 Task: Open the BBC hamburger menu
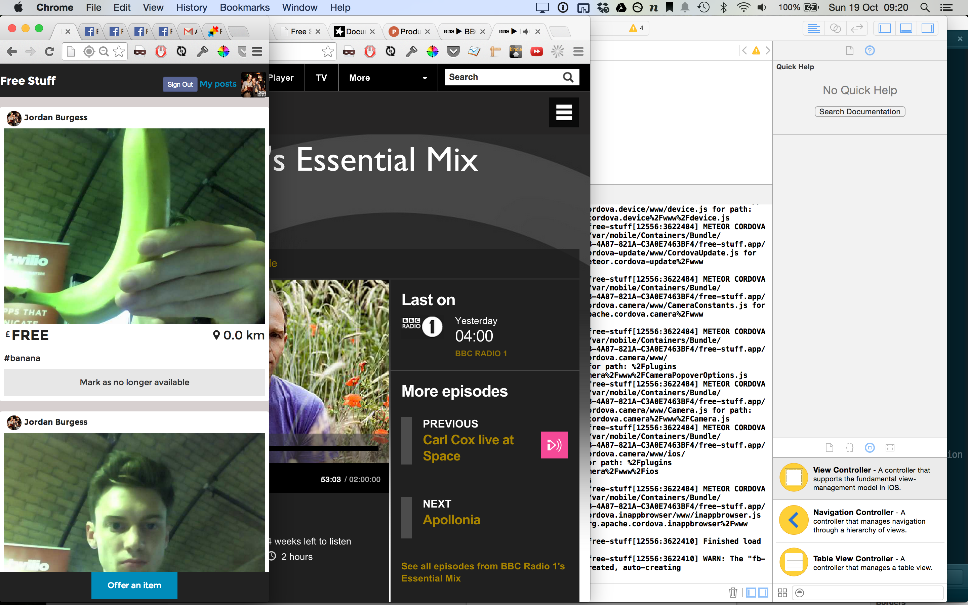pyautogui.click(x=564, y=113)
